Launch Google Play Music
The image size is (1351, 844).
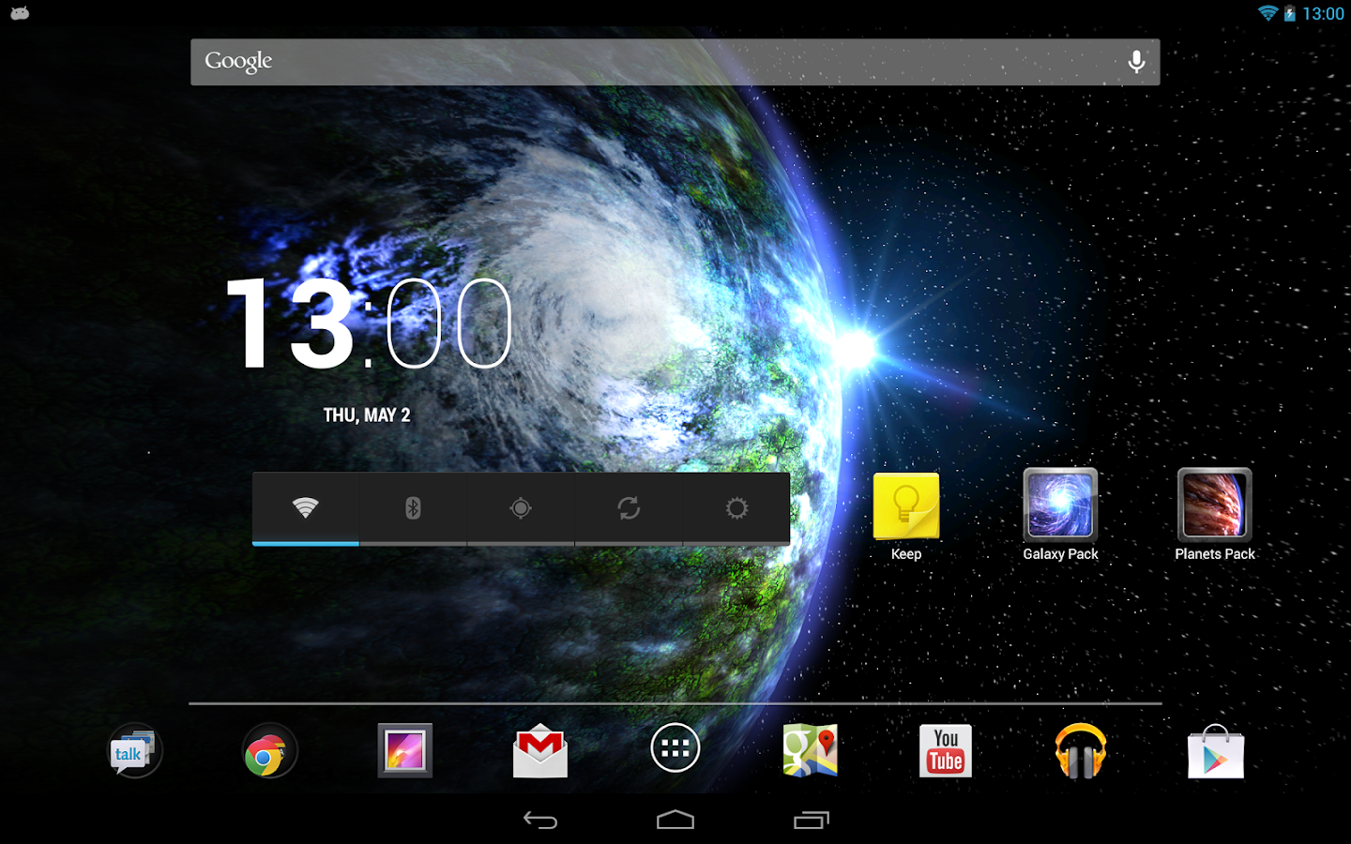1080,750
